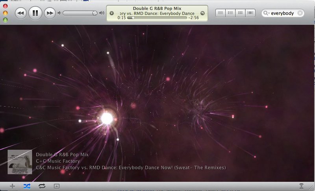Toggle shuffle mode
This screenshot has width=315, height=191.
pyautogui.click(x=27, y=186)
